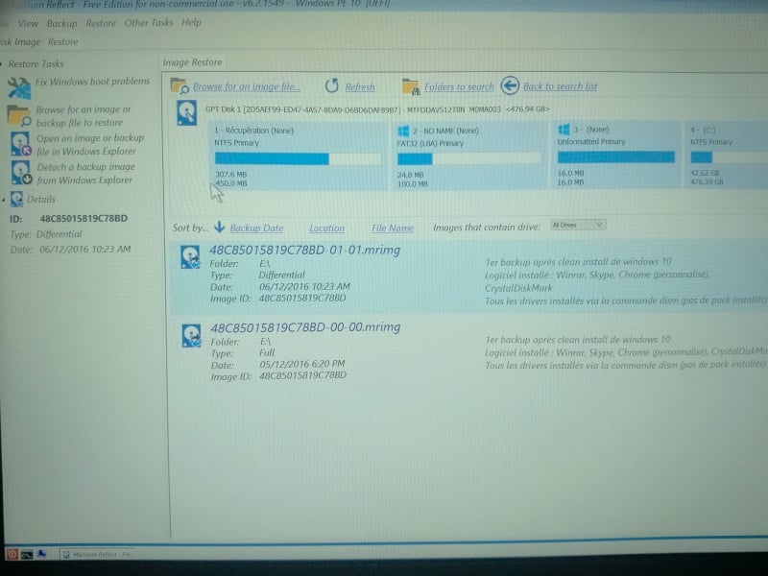Click the sort direction down arrow
This screenshot has height=576, width=768.
[x=220, y=227]
